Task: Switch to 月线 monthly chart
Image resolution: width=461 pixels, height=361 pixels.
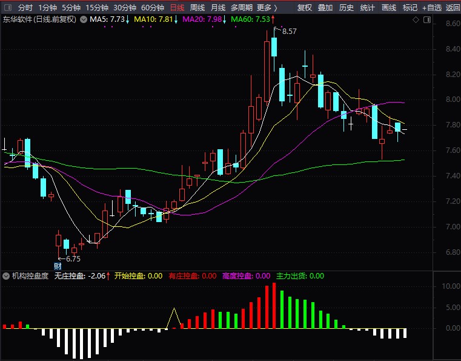Action: (x=218, y=8)
